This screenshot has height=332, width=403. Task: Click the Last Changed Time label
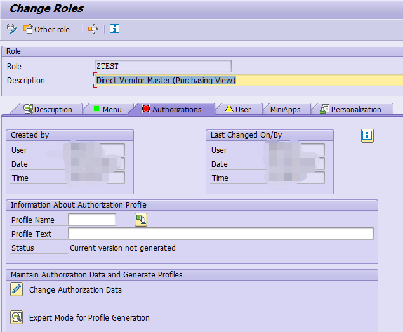point(220,178)
